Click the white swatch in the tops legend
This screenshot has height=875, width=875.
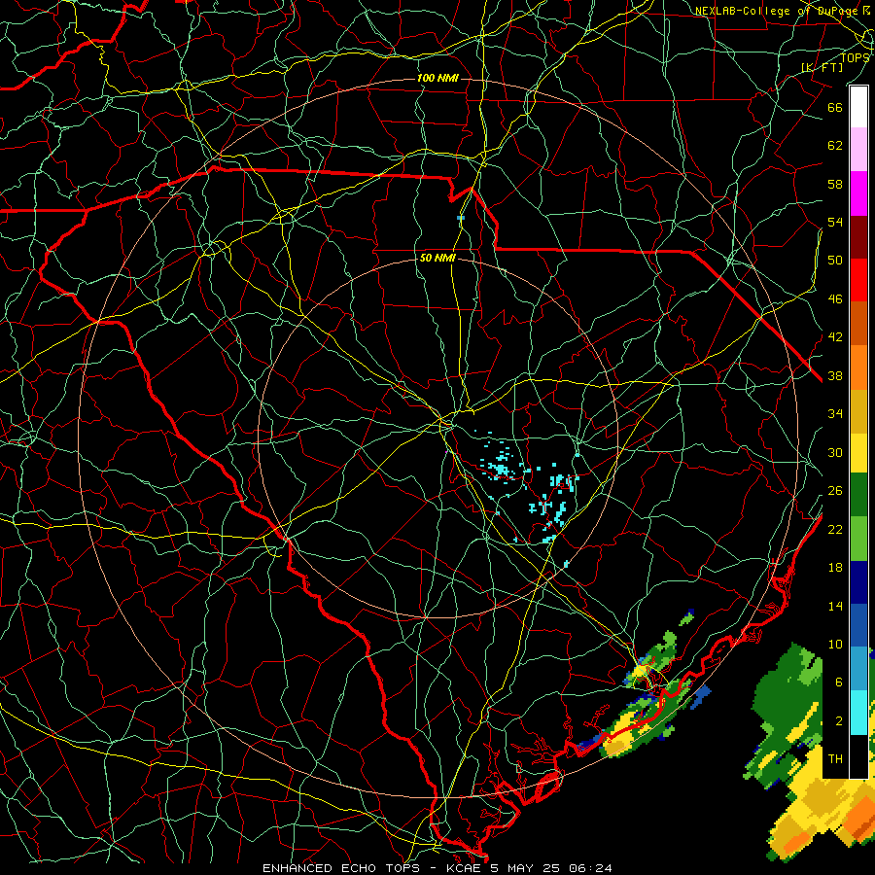(858, 107)
